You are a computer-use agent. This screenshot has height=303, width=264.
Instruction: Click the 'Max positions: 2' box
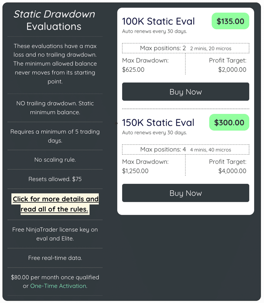(185, 48)
